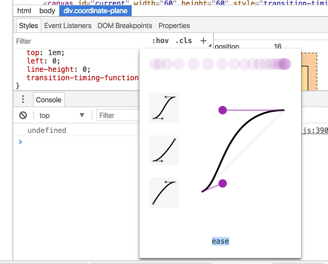Toggle the .cls element classes panel
Viewport: 328px width, 264px height.
(x=183, y=41)
